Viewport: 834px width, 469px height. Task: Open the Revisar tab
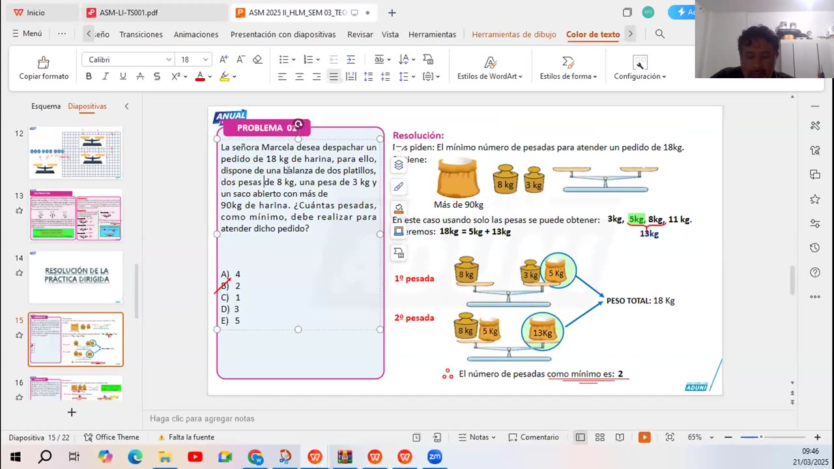[360, 35]
